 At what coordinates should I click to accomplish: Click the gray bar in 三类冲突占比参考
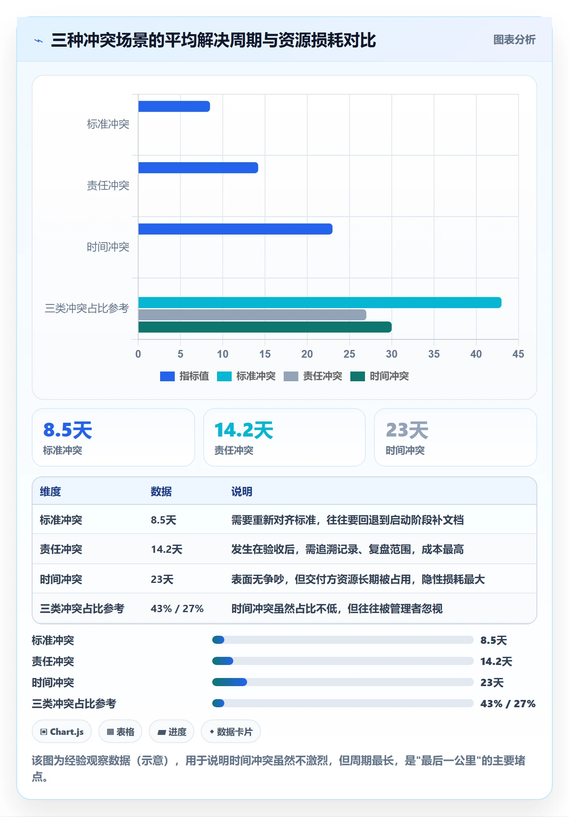[x=252, y=315]
